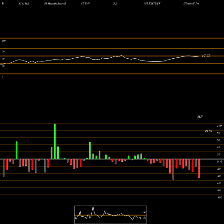Click the -20 label on MR axis

(219, 169)
